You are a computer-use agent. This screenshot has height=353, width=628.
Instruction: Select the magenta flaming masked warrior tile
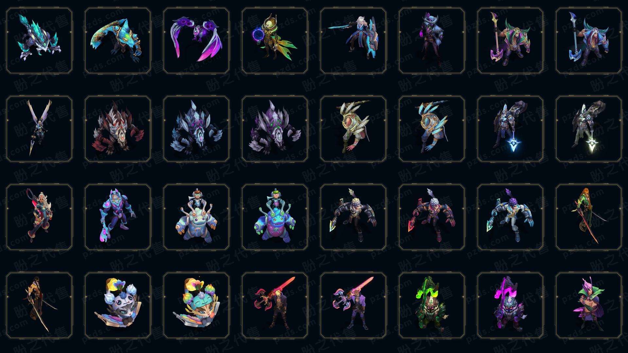coord(510,305)
